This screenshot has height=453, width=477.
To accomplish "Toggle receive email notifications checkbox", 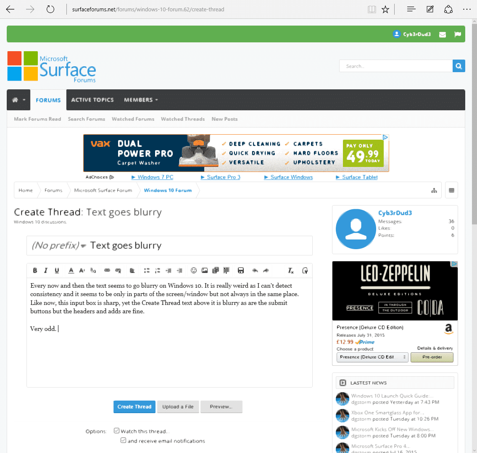I will (123, 440).
